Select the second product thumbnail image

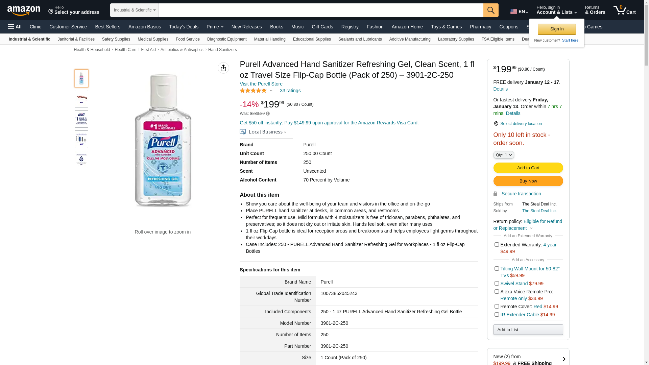click(x=81, y=99)
